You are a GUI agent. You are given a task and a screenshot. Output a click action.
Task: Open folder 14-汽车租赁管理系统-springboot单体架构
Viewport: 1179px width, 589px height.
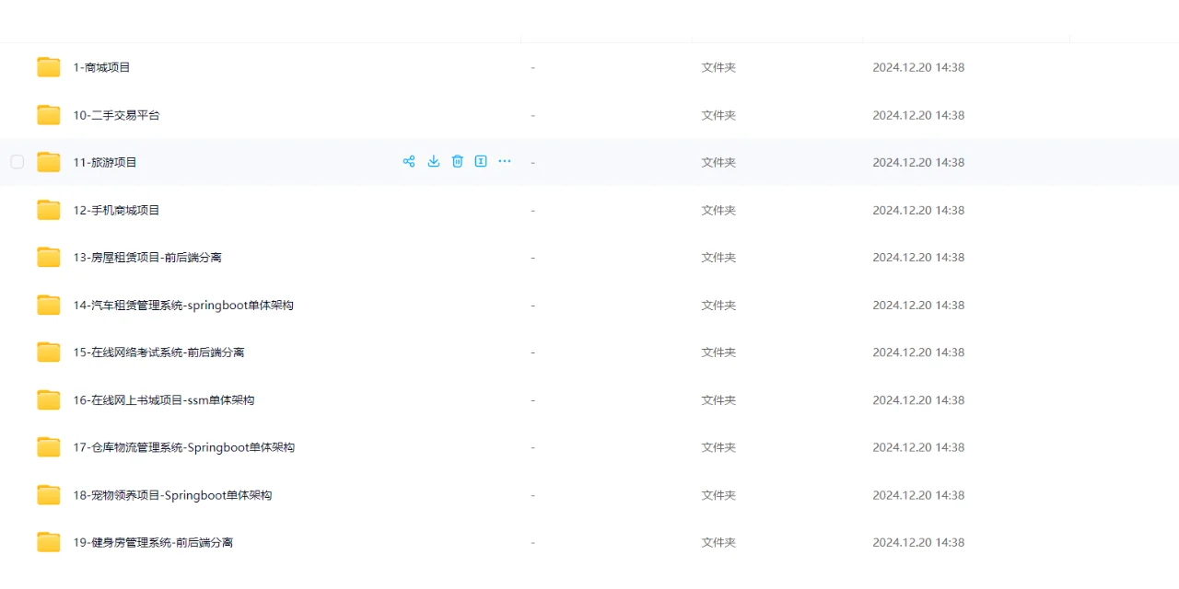point(183,305)
